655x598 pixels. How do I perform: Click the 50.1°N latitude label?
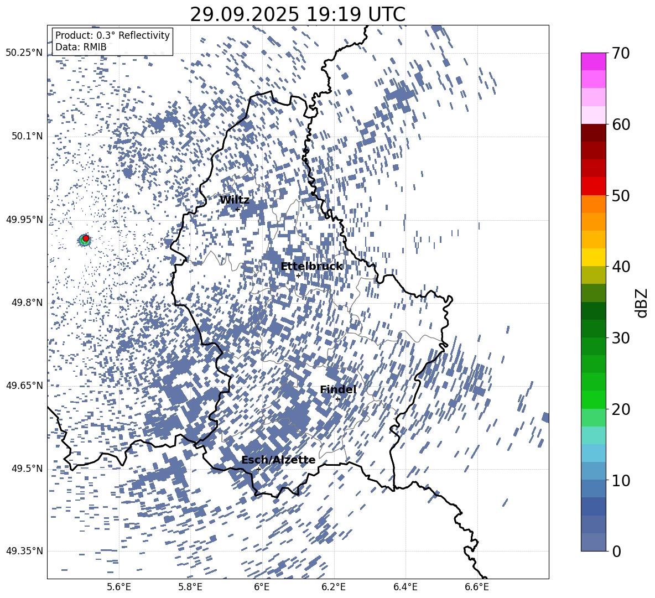[28, 136]
